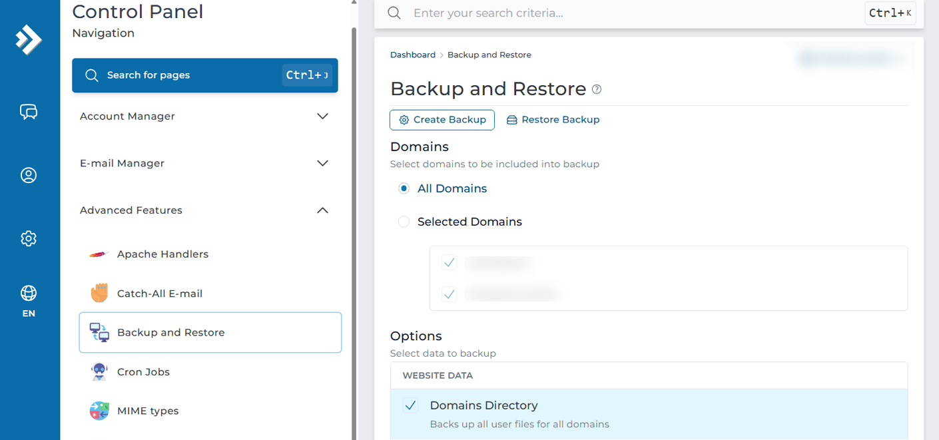939x440 pixels.
Task: Open the user profile sidebar icon
Action: pyautogui.click(x=29, y=175)
